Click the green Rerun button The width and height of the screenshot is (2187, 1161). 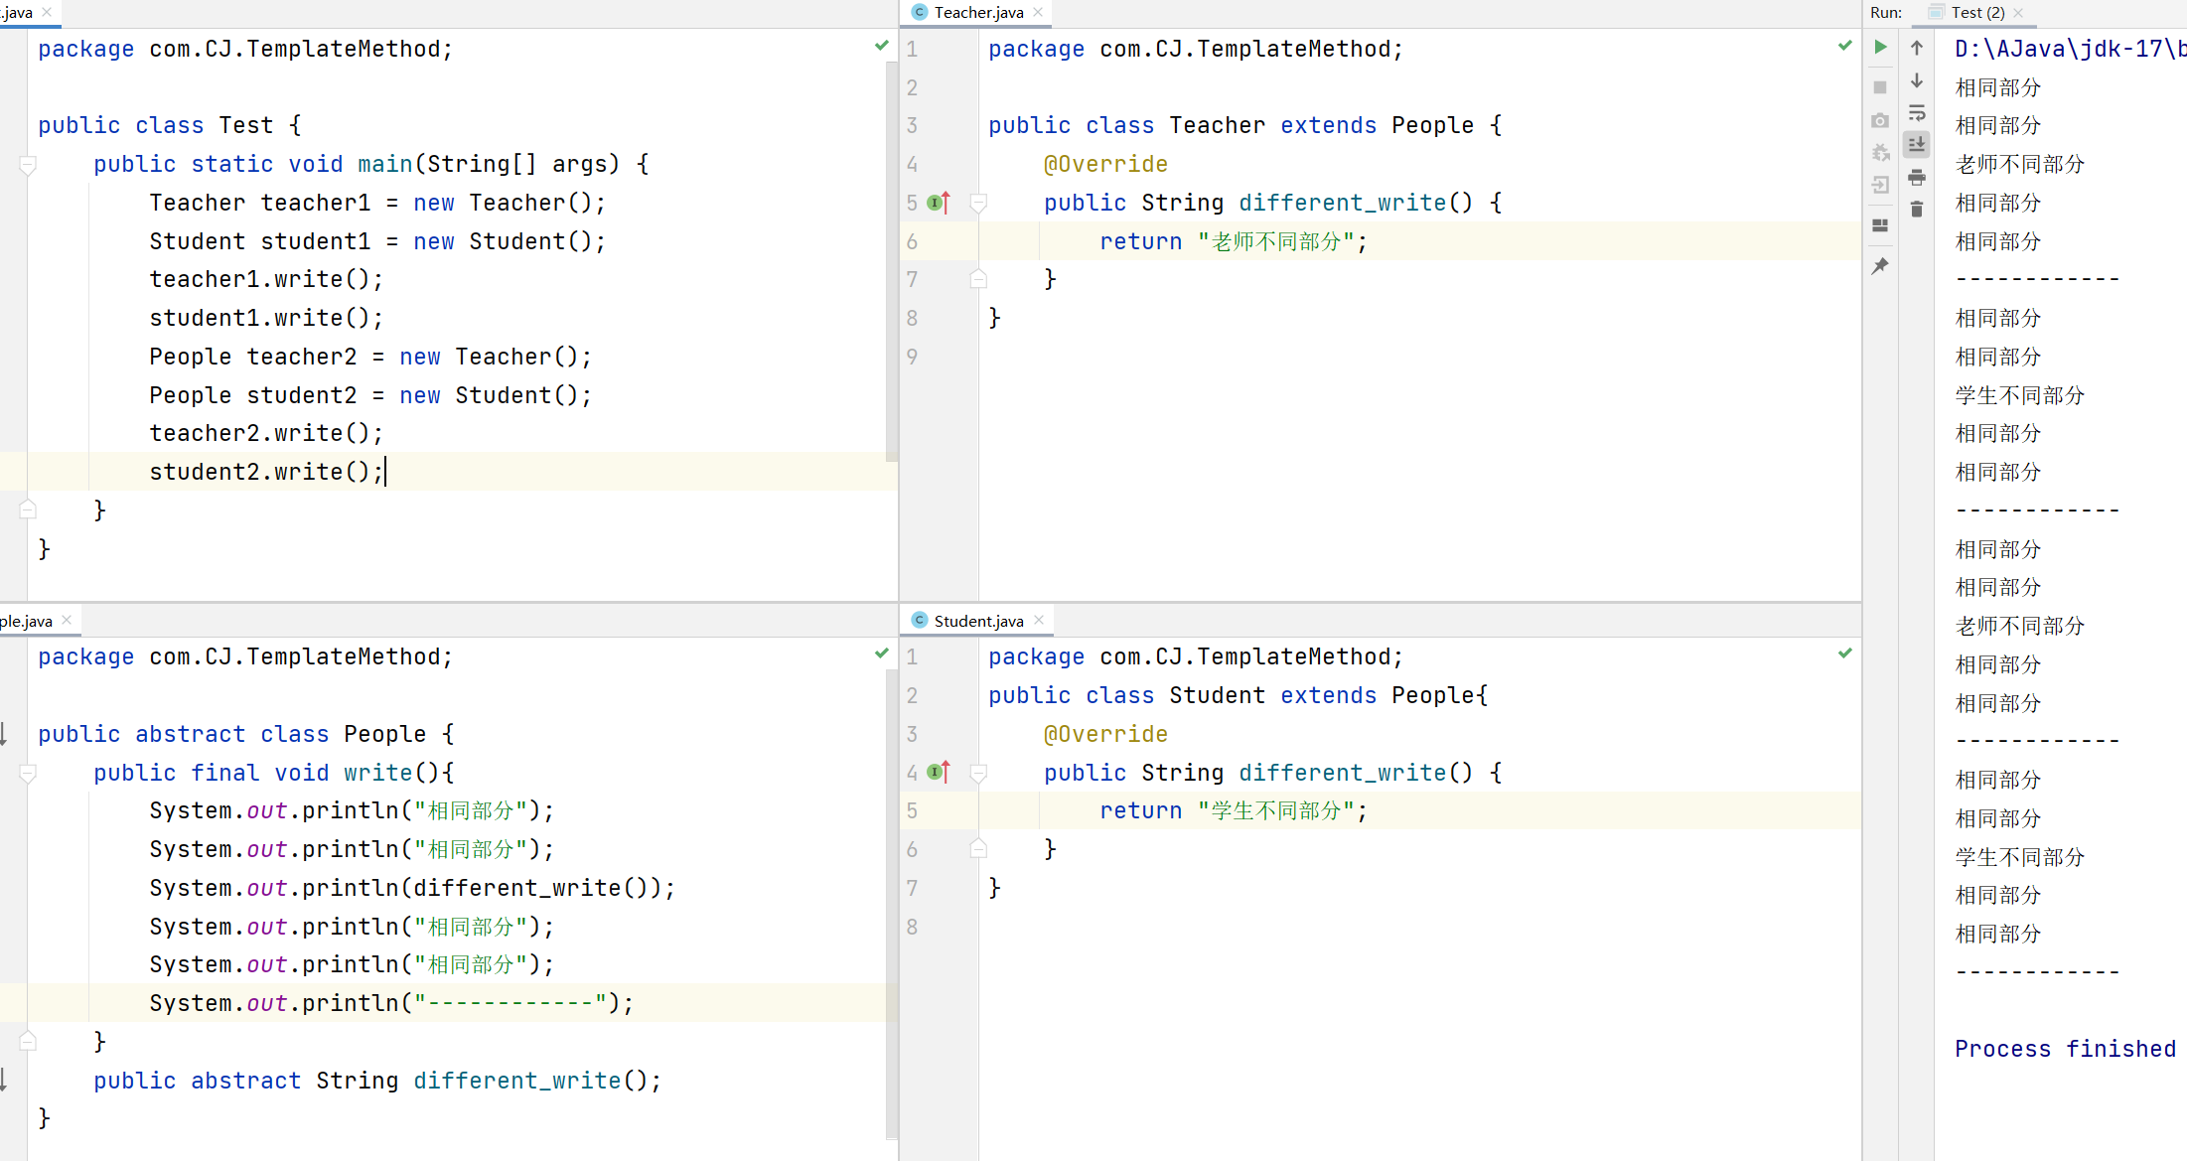point(1880,47)
